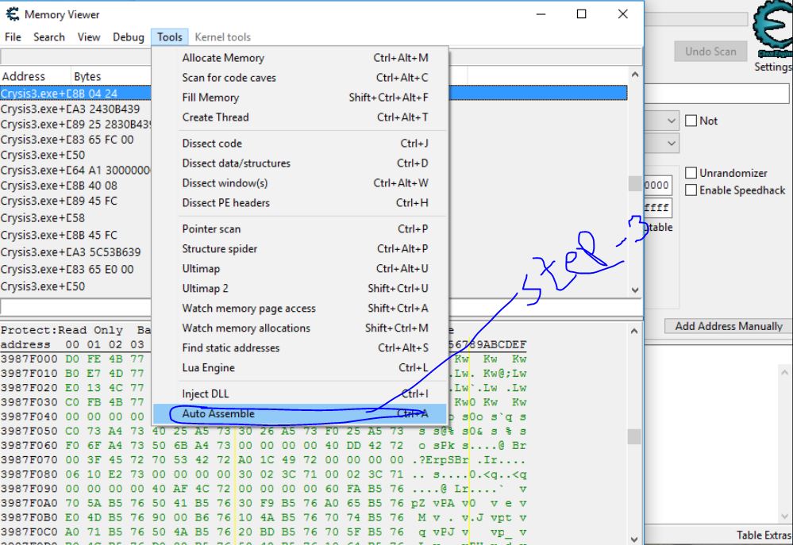Open Settings under the Cheat Engine logo
The width and height of the screenshot is (793, 545).
pyautogui.click(x=773, y=66)
